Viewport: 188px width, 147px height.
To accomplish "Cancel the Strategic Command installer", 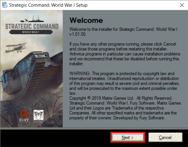I will point(166,137).
